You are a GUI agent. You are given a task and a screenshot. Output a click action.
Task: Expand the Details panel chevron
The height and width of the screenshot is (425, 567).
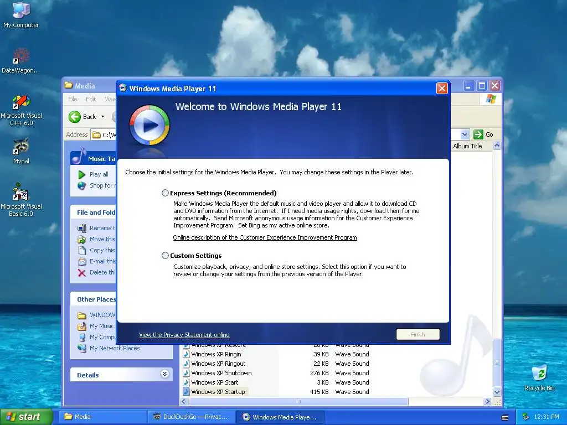click(164, 374)
